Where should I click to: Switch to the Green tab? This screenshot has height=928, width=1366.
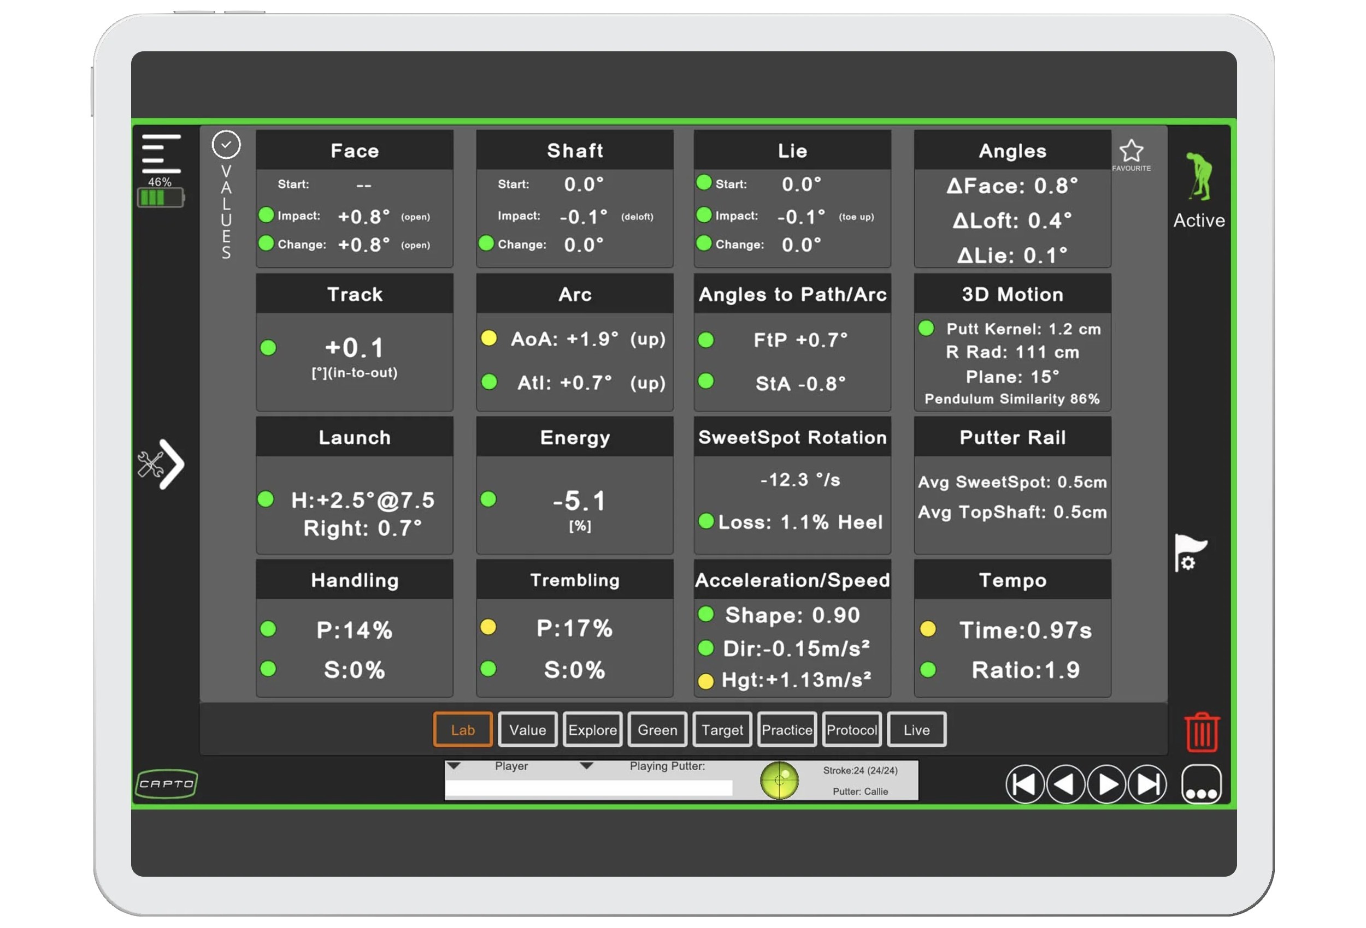657,729
